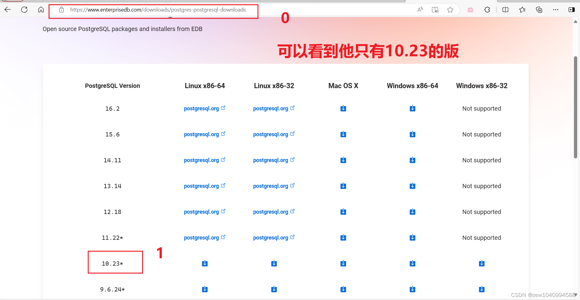The height and width of the screenshot is (300, 580).
Task: Download PostgreSQL 16.2 for Mac OS X
Action: tap(343, 108)
